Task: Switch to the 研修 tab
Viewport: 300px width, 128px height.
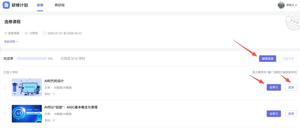Action: [40, 5]
